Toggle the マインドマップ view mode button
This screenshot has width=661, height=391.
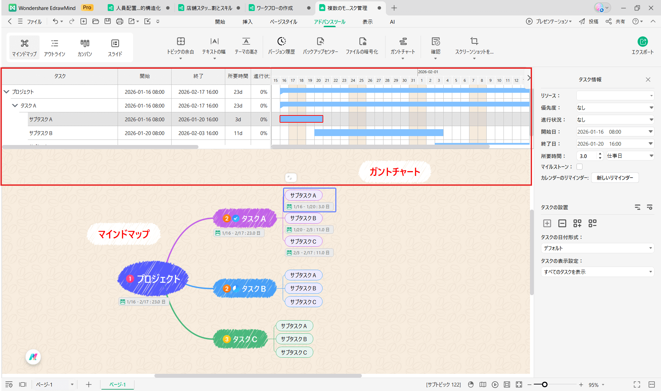pos(24,47)
